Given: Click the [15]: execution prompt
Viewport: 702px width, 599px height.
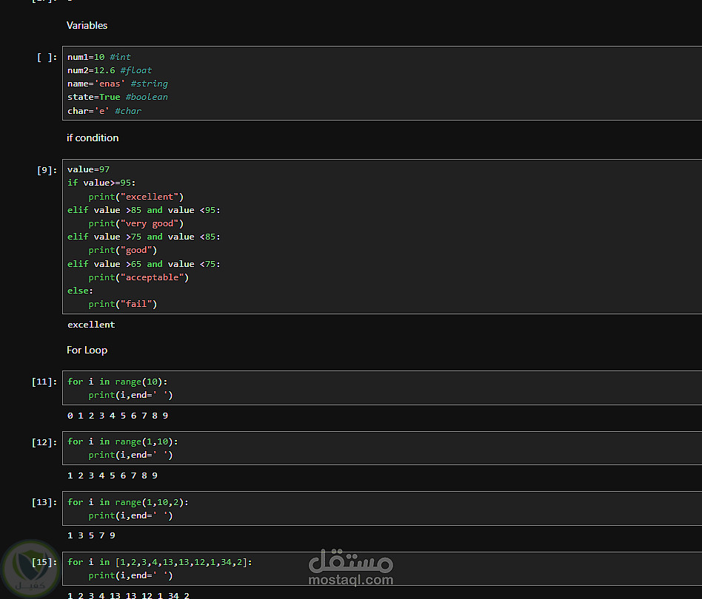Looking at the screenshot, I should coord(44,562).
